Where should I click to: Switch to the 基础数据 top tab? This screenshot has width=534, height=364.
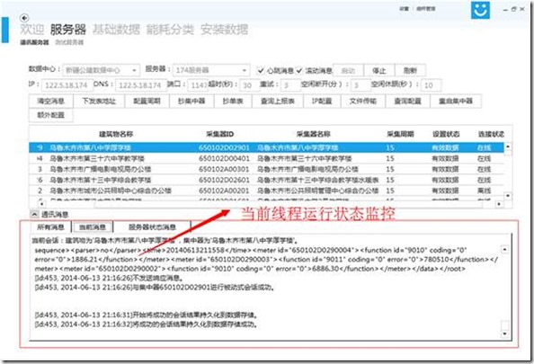tap(116, 30)
